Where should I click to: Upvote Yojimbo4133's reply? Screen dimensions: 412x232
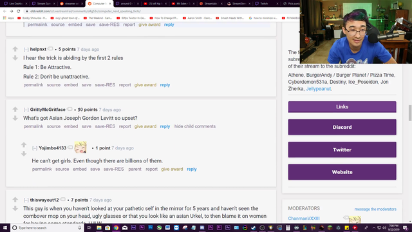(x=24, y=144)
